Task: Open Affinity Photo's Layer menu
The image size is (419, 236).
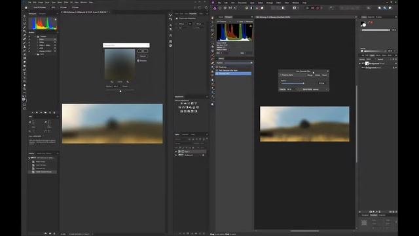Action: [x=252, y=3]
